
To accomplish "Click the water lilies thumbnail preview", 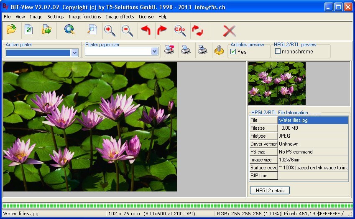I will 277,83.
